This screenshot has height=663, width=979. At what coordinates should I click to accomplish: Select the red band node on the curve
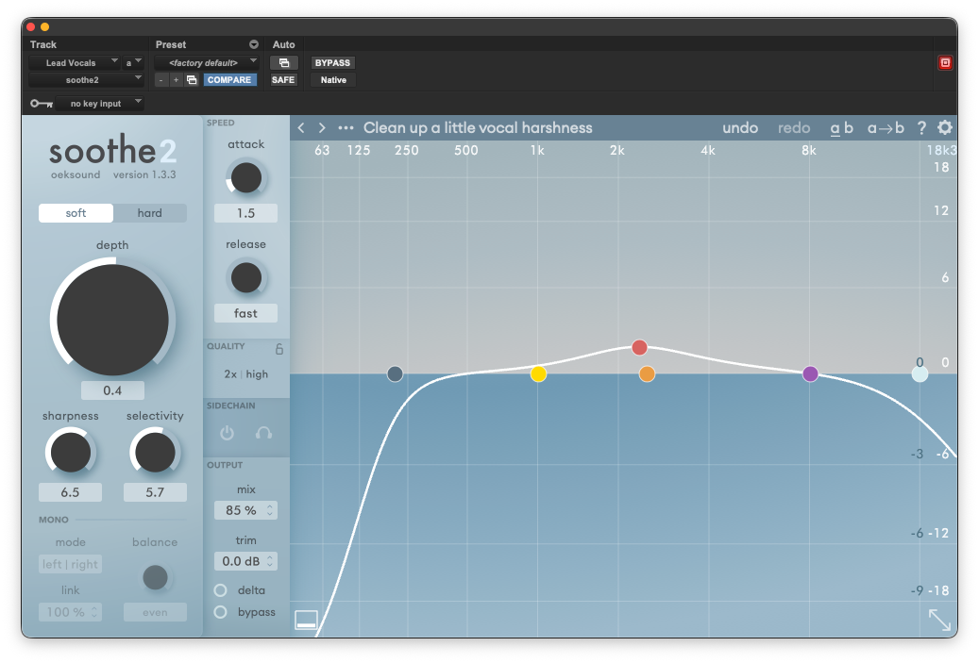tap(639, 347)
